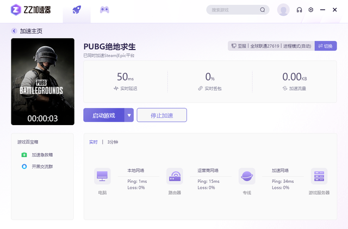The width and height of the screenshot is (348, 229).
Task: Open the server info 亚服 selector
Action: coord(271,46)
